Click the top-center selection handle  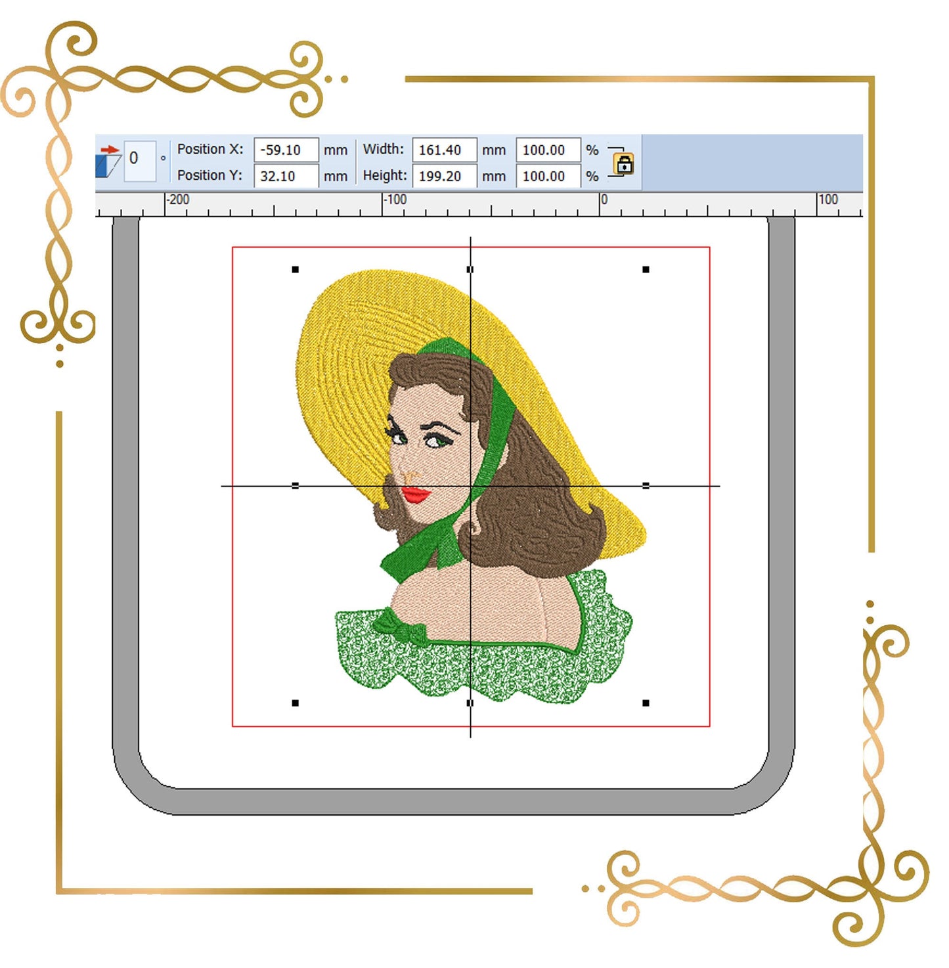(470, 269)
